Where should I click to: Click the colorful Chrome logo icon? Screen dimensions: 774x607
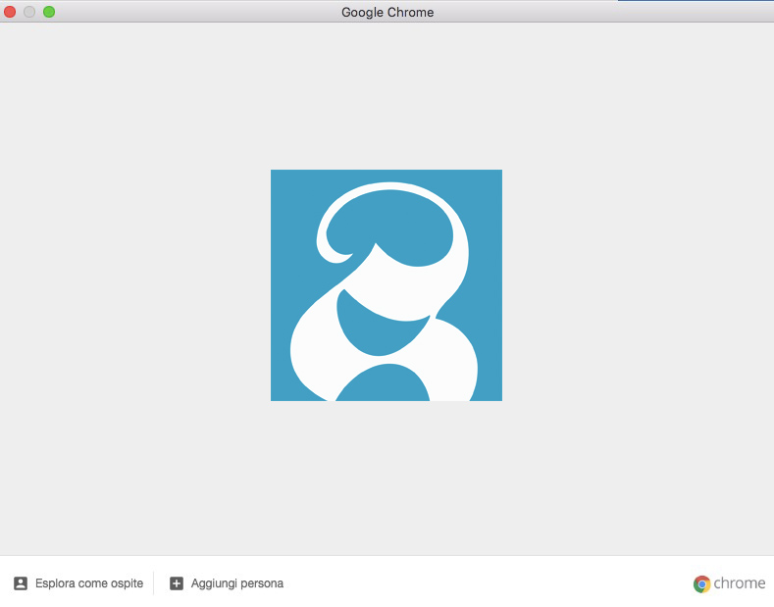701,583
